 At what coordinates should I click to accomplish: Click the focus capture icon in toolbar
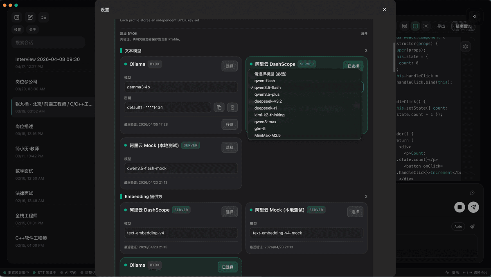pos(426,26)
